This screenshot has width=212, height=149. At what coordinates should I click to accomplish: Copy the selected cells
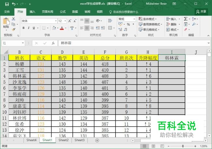tap(13, 24)
